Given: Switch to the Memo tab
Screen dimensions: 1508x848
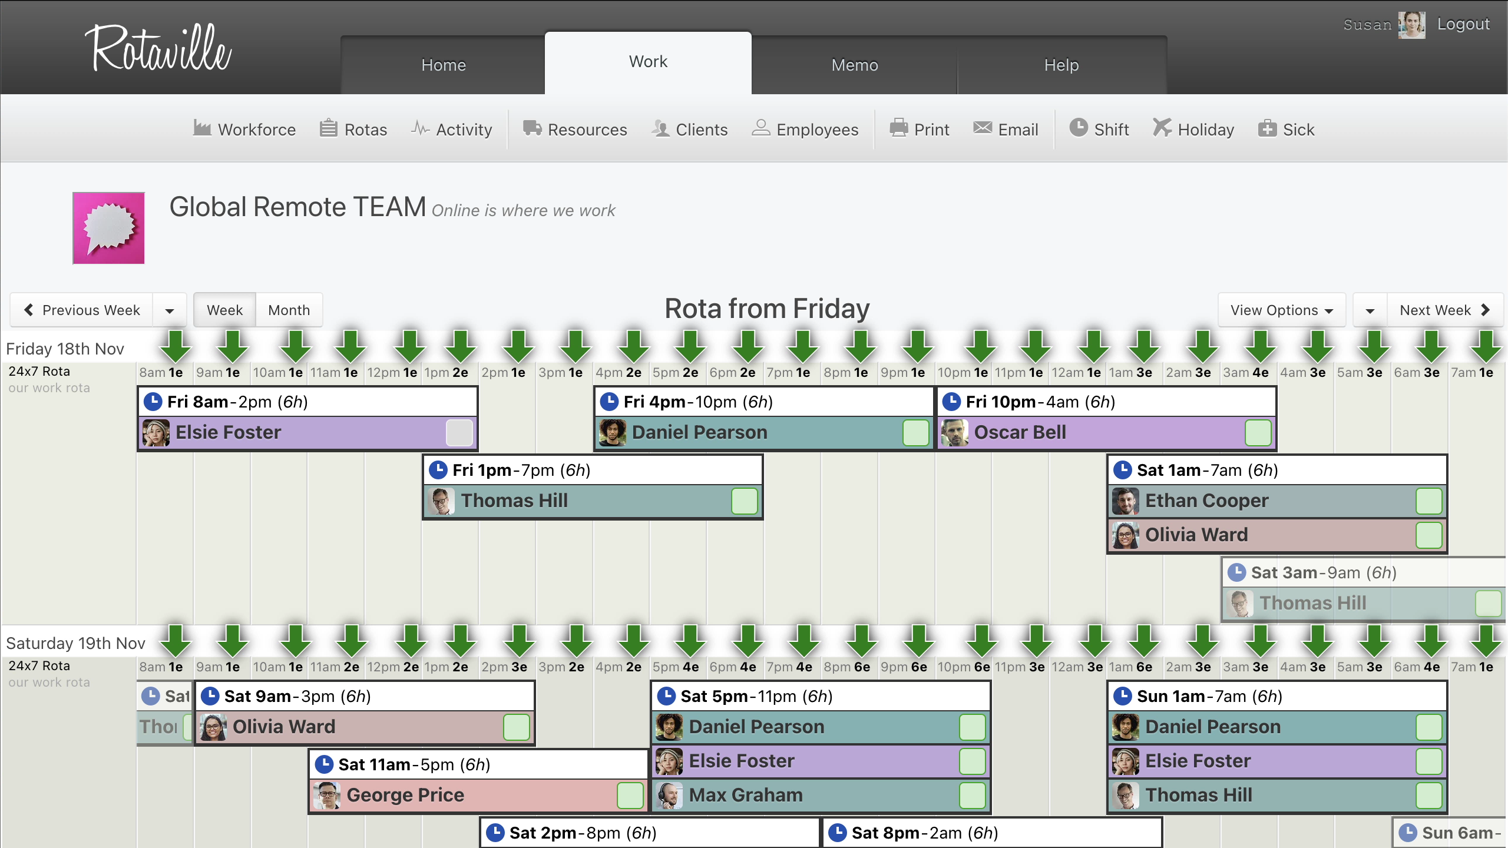Looking at the screenshot, I should [854, 65].
